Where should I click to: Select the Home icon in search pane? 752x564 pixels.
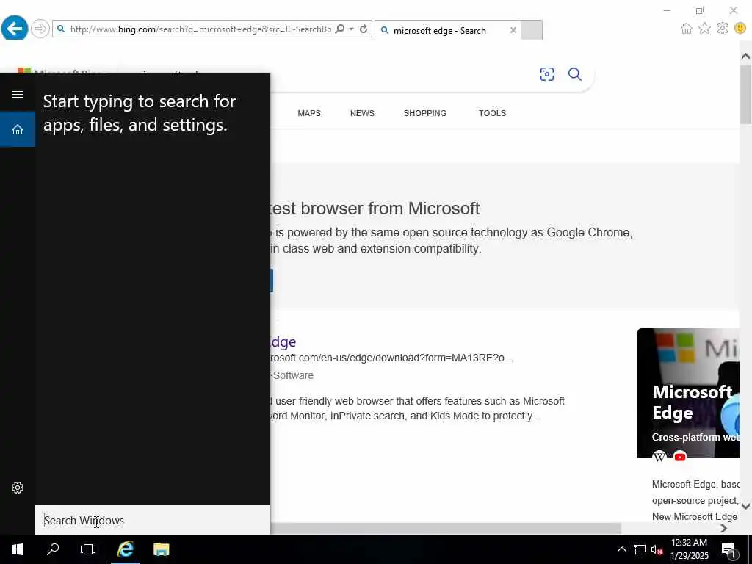(x=18, y=129)
